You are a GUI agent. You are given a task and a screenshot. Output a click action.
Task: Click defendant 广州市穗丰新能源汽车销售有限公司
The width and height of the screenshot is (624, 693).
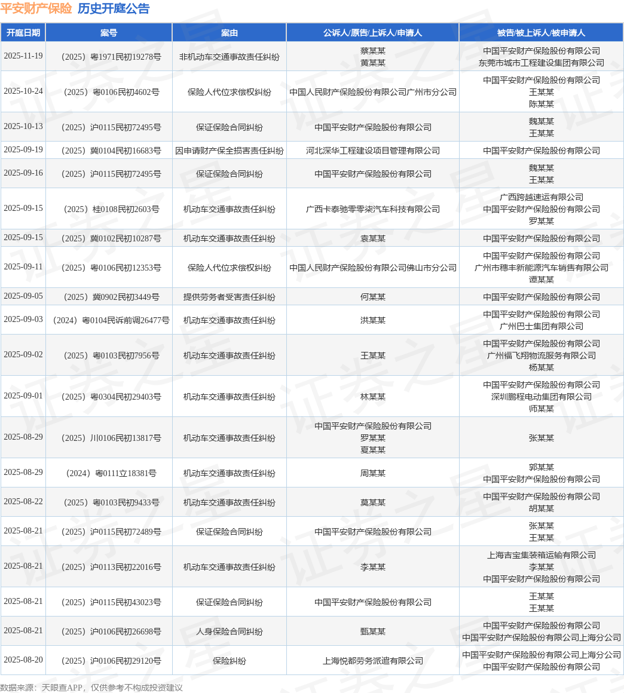pos(542,268)
